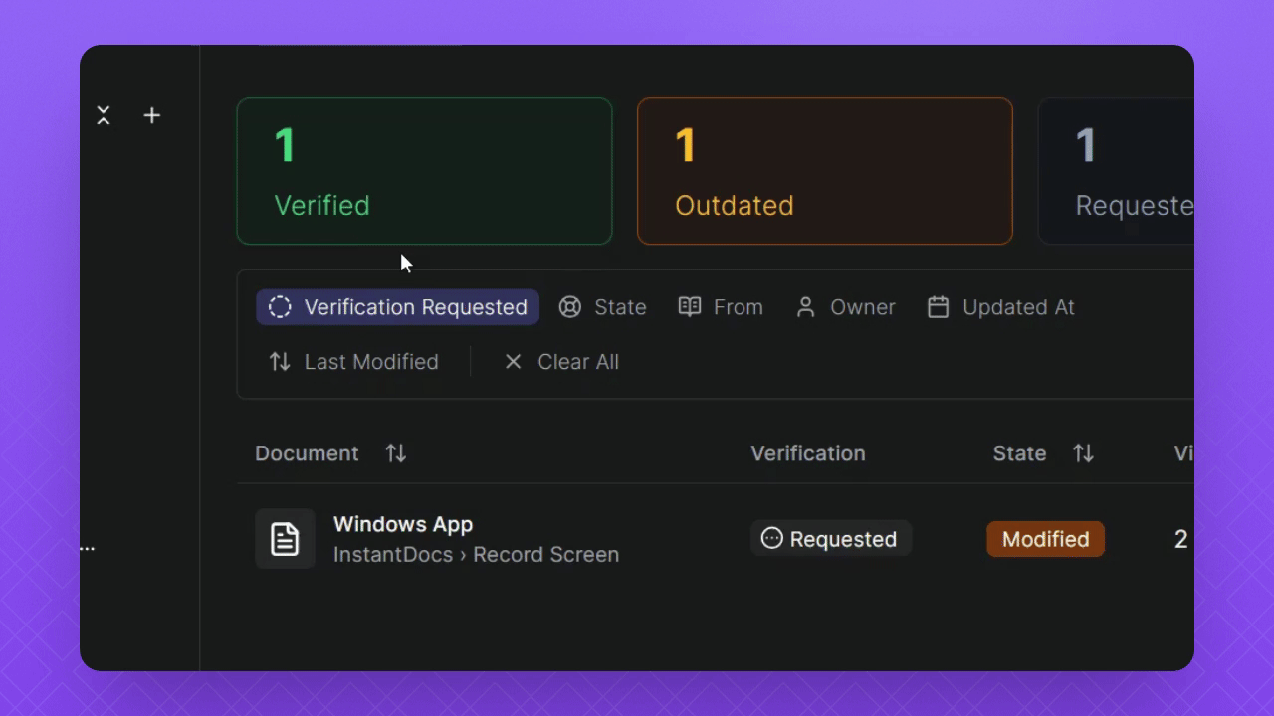The width and height of the screenshot is (1274, 716).
Task: Click the Owner filter person icon
Action: click(x=805, y=307)
